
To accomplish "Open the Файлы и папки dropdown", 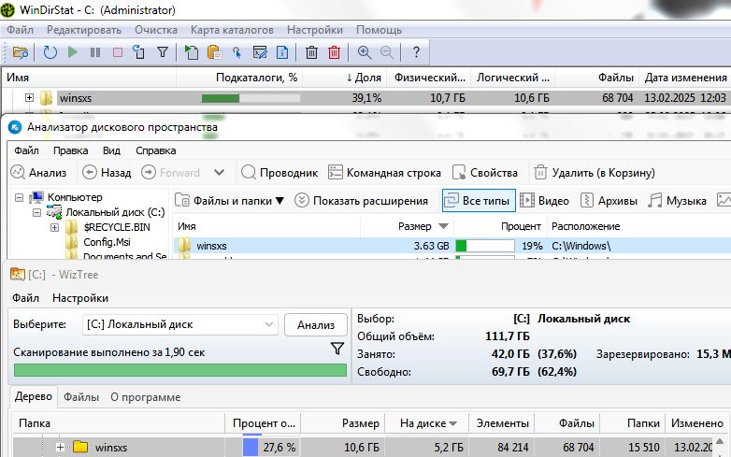I will pos(229,201).
